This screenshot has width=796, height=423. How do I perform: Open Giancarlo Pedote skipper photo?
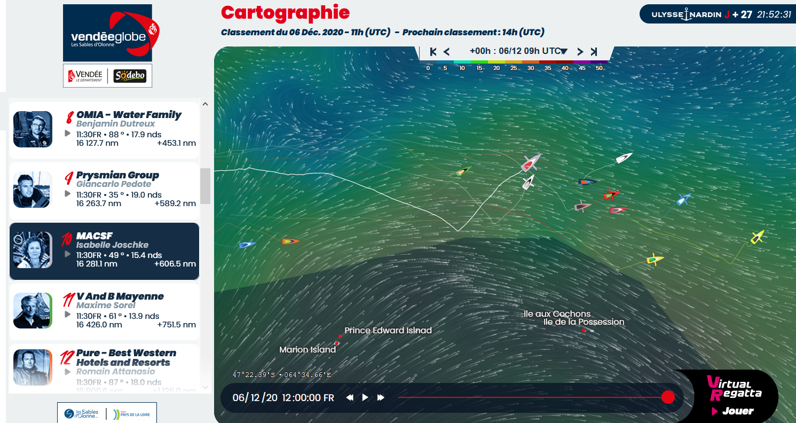click(x=33, y=190)
